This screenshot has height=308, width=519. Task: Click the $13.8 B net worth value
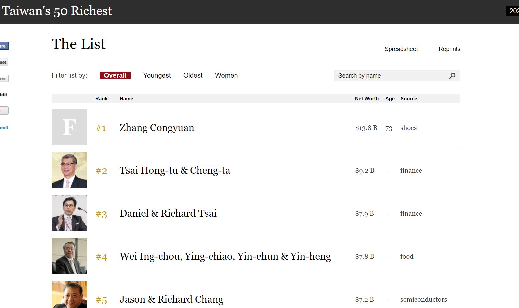(366, 128)
